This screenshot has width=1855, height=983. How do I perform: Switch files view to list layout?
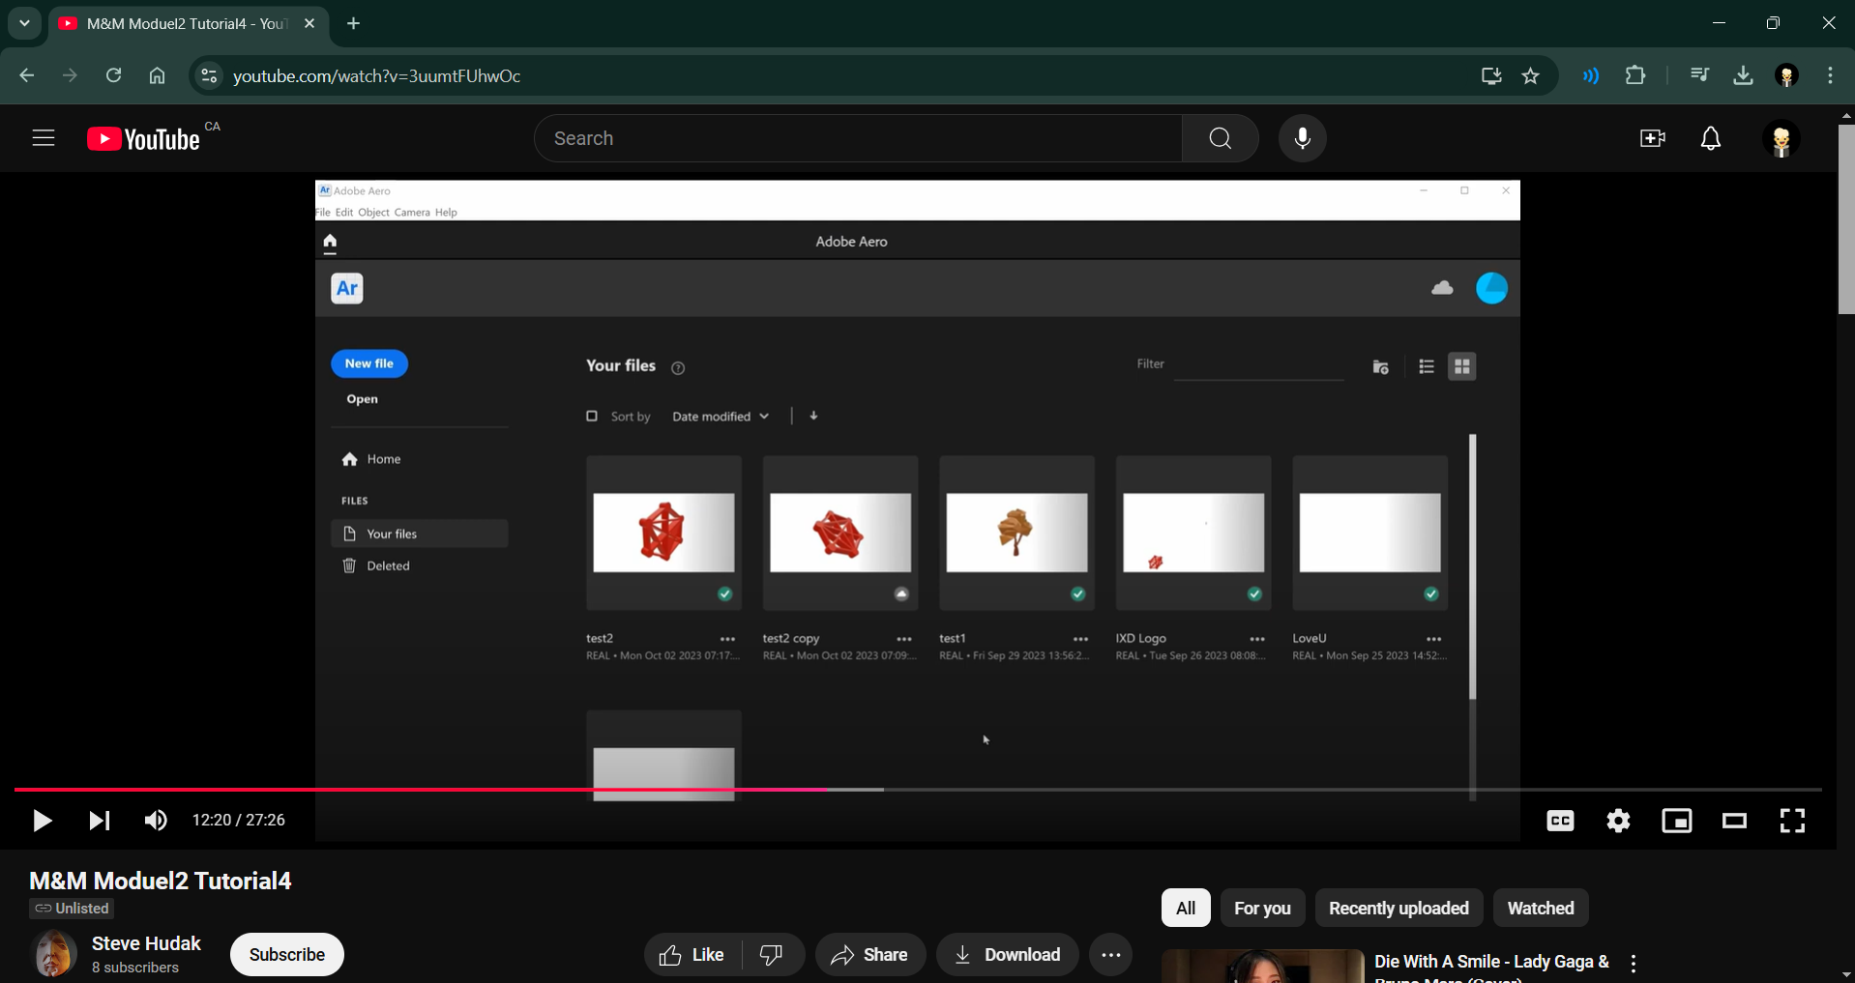(x=1427, y=366)
